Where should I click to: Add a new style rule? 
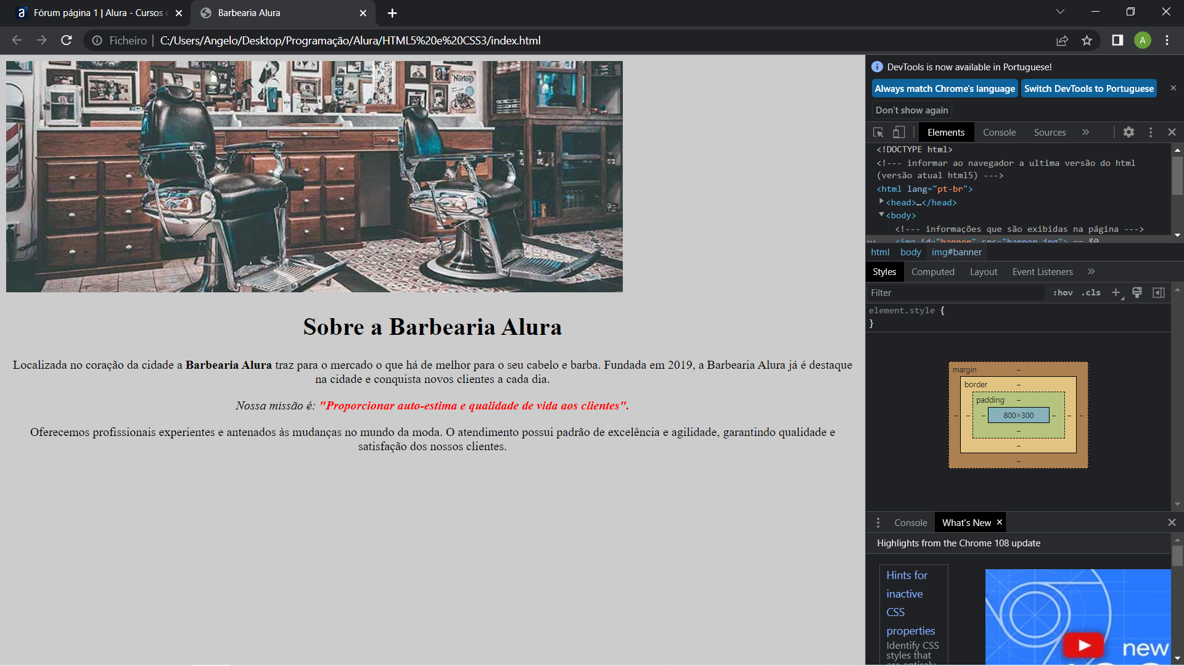coord(1116,292)
